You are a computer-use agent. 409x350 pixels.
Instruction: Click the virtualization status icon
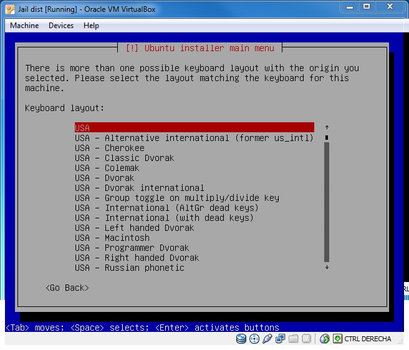pyautogui.click(x=306, y=339)
